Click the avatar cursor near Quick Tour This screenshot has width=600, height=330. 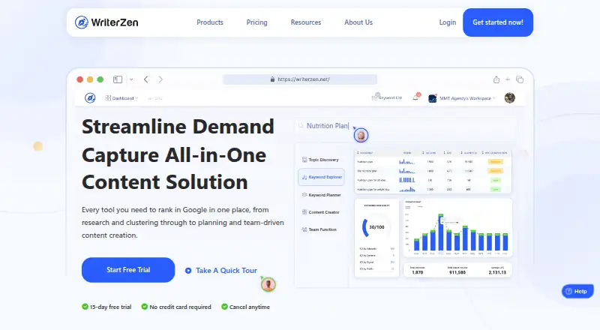268,284
